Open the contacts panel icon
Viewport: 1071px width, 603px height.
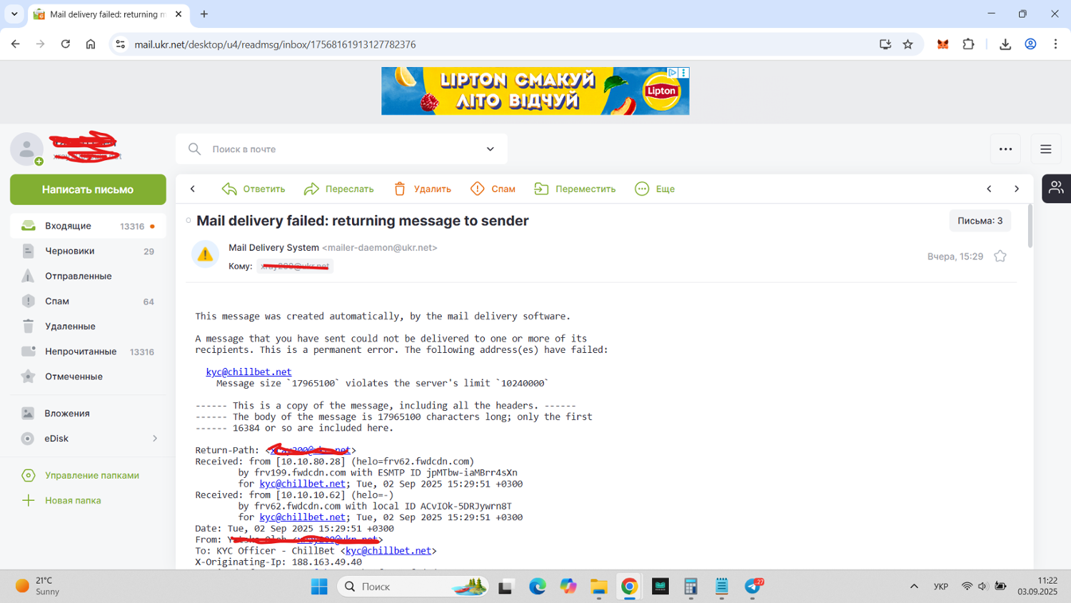pyautogui.click(x=1056, y=189)
